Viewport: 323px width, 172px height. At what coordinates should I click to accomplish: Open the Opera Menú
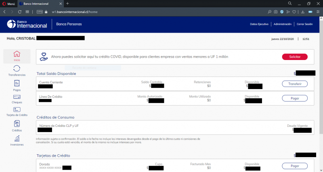[x=9, y=3]
